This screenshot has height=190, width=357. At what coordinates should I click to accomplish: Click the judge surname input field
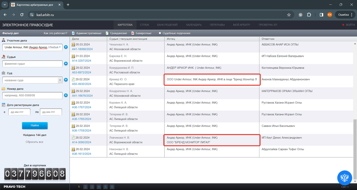[32, 63]
